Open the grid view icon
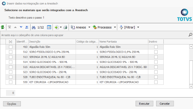Viewport: 193px width, 109px height. (49, 27)
